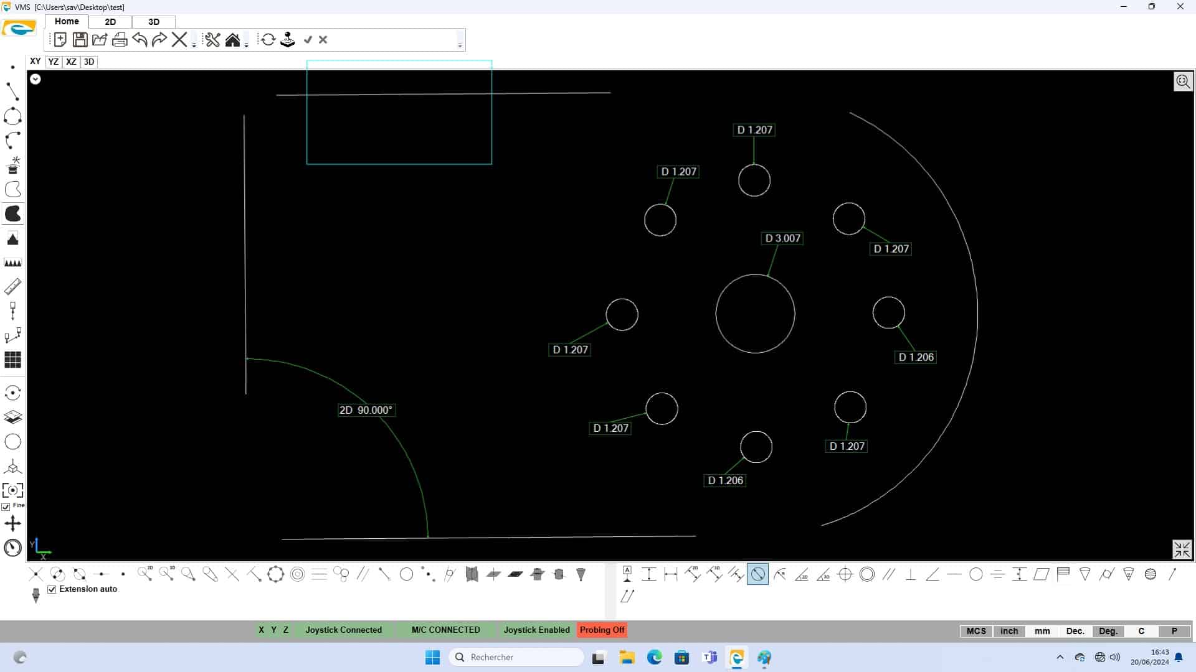
Task: Click the MCS coordinate system button
Action: click(x=975, y=631)
